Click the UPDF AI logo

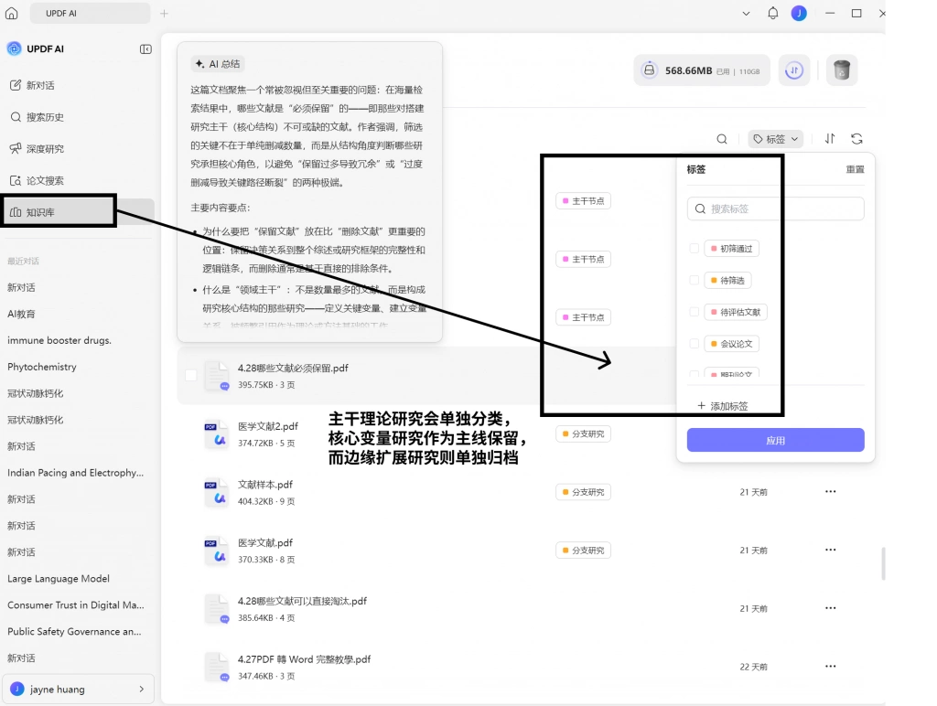pos(15,49)
